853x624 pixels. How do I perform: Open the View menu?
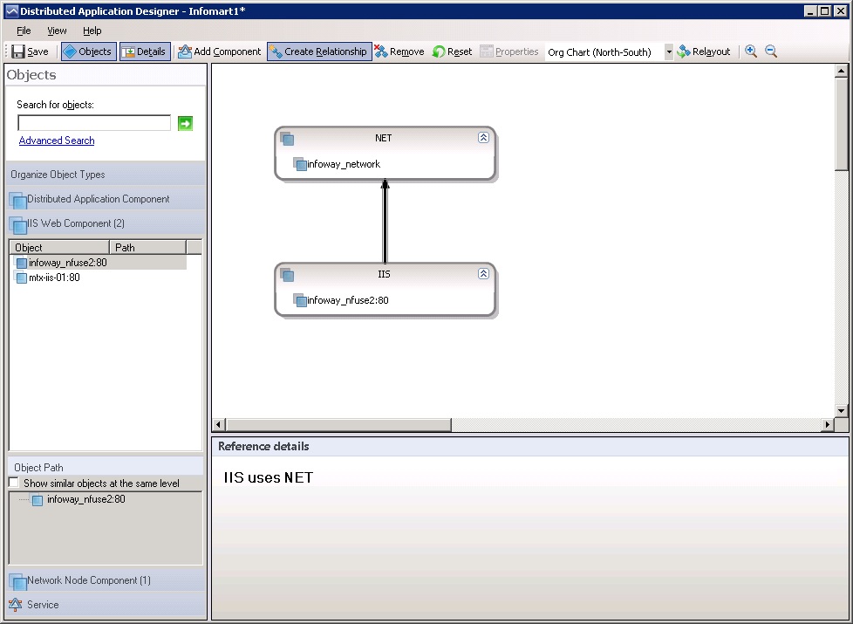coord(57,31)
